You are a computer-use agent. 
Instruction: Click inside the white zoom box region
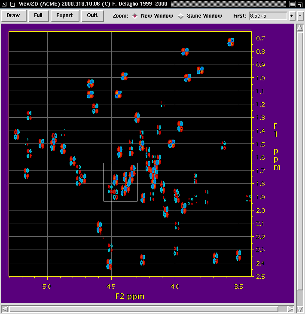point(120,182)
